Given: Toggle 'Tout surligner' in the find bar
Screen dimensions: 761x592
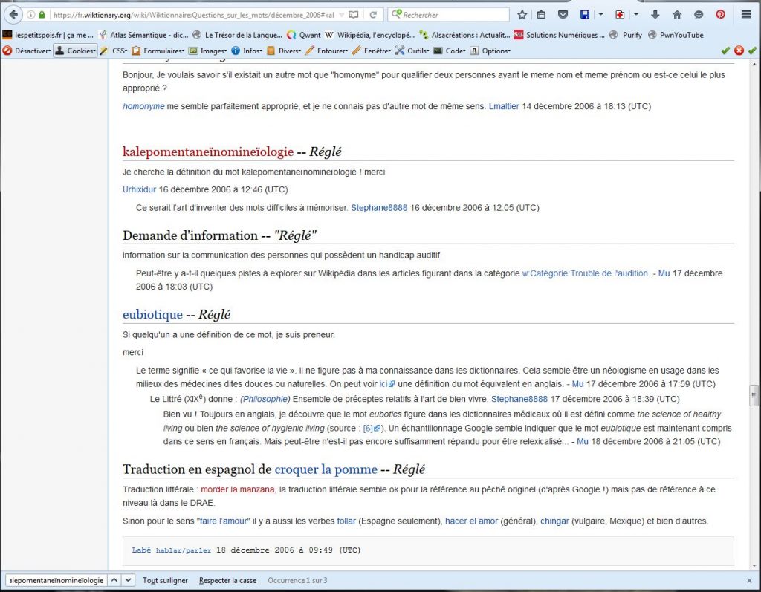Looking at the screenshot, I should [x=165, y=579].
